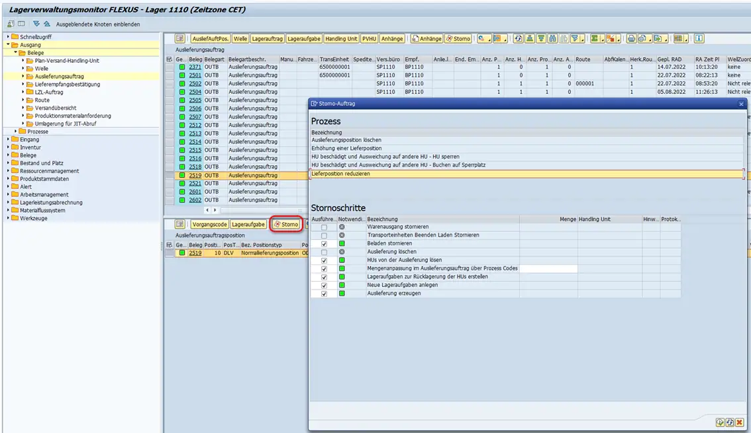
Task: Expand the Route folder arrow
Action: [x=23, y=100]
